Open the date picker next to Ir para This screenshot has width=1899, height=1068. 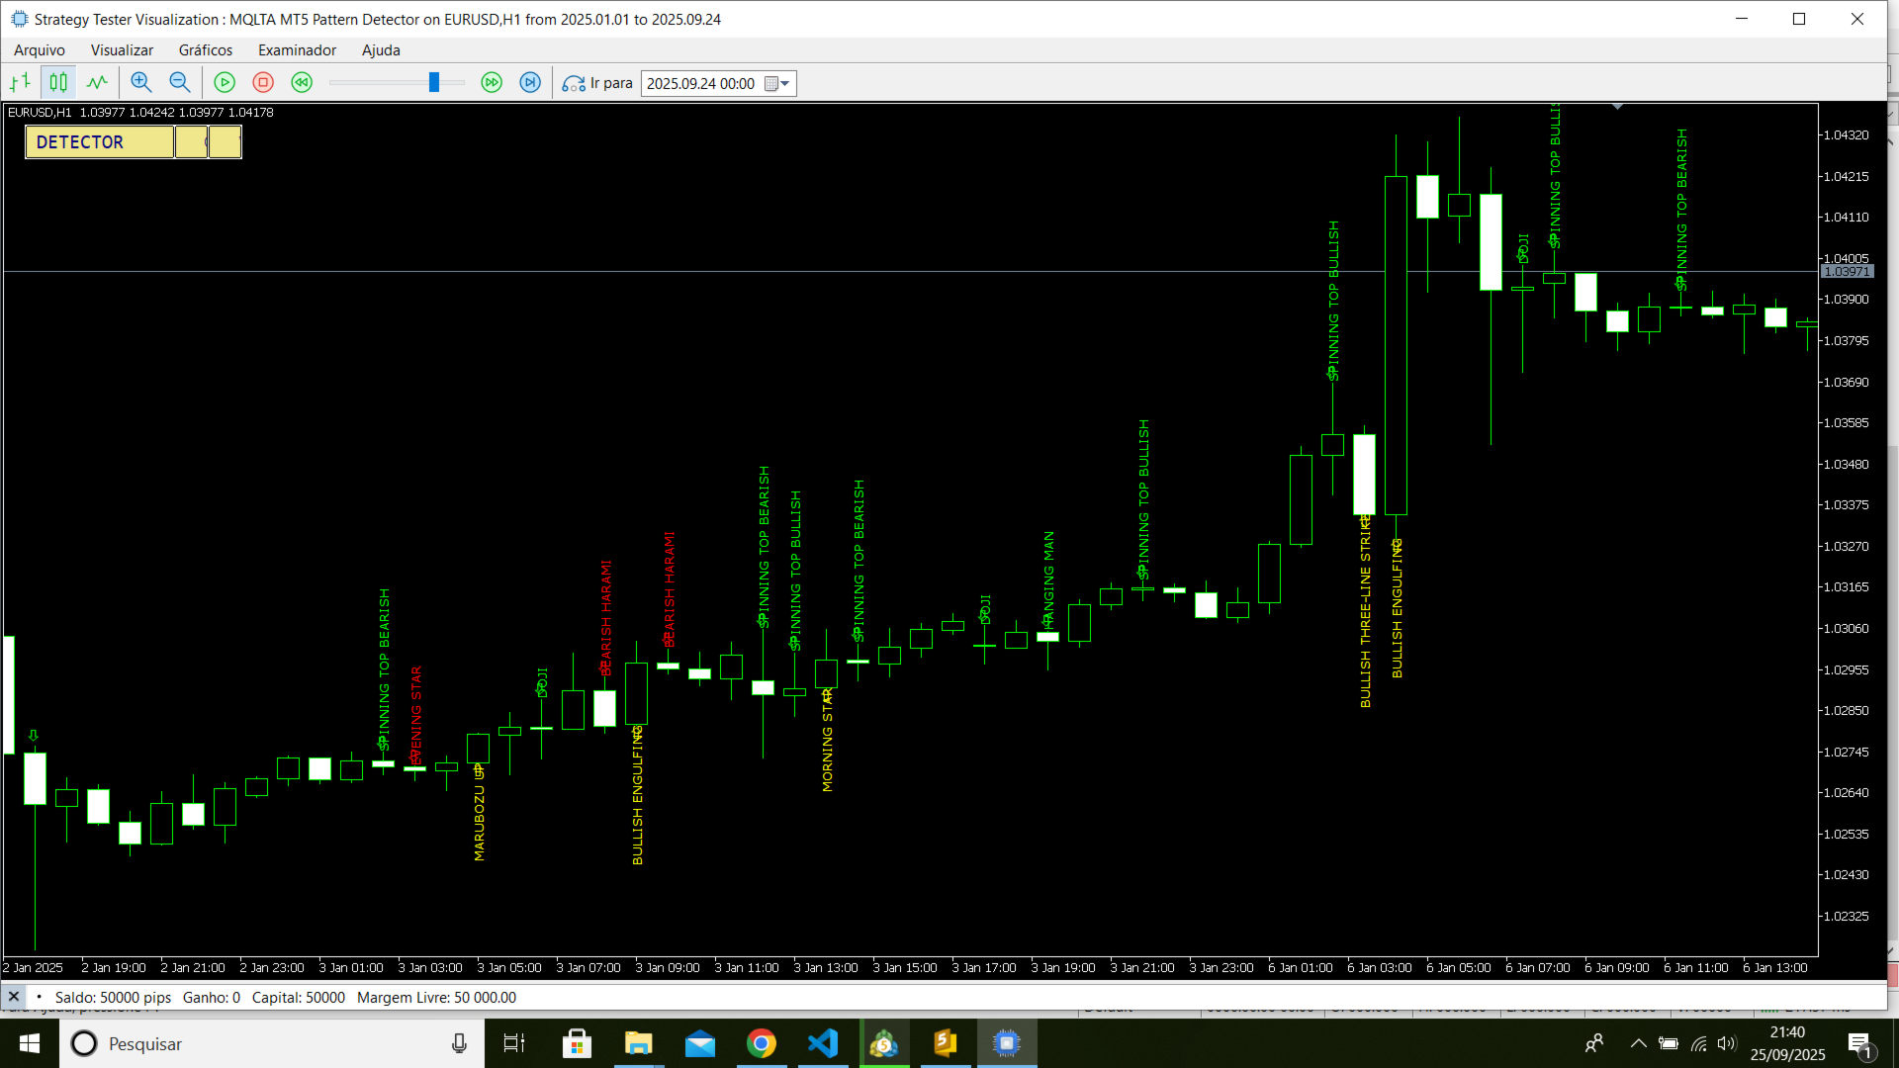pos(771,83)
